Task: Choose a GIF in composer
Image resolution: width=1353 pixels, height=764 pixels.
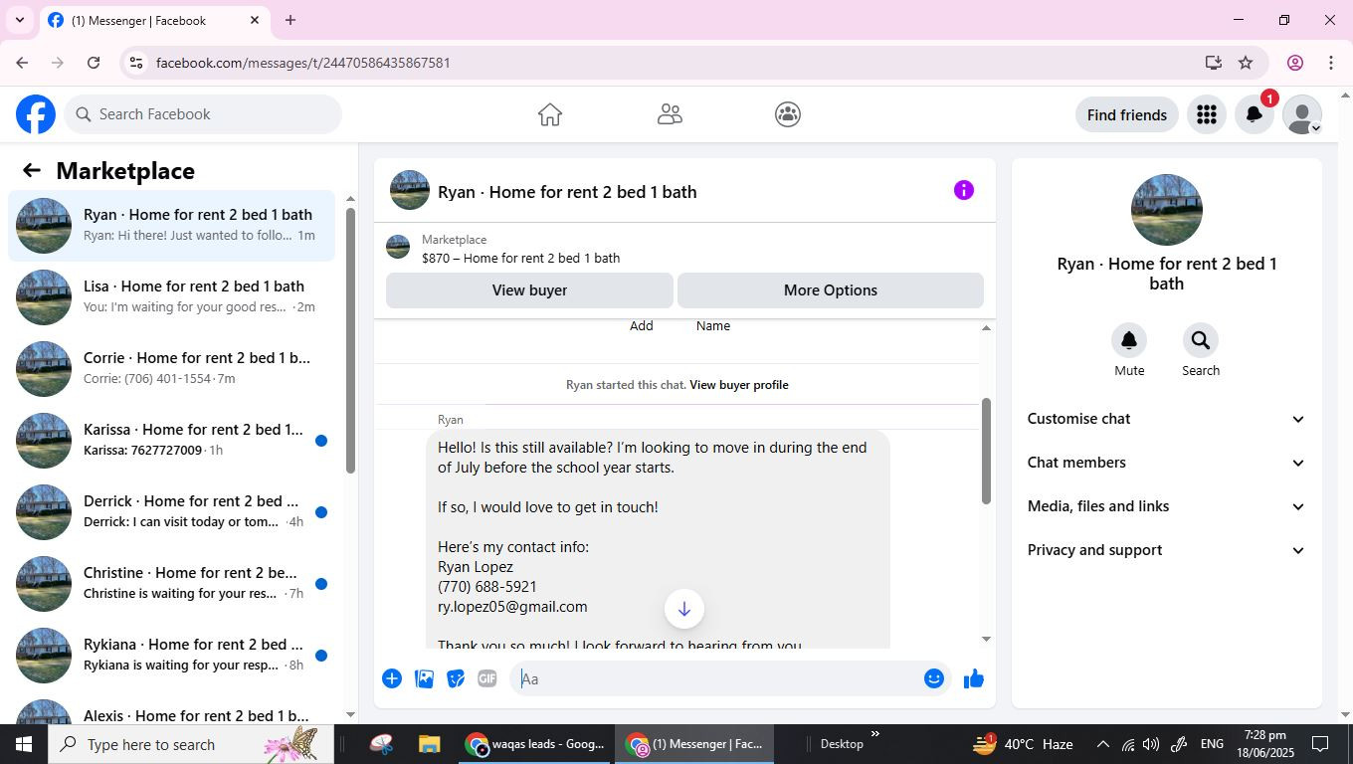Action: tap(486, 678)
